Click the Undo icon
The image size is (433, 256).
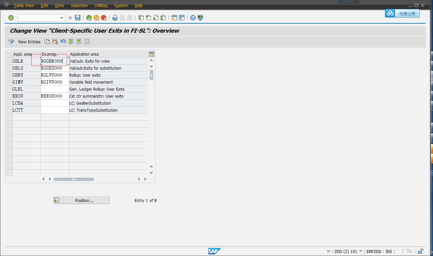point(63,41)
